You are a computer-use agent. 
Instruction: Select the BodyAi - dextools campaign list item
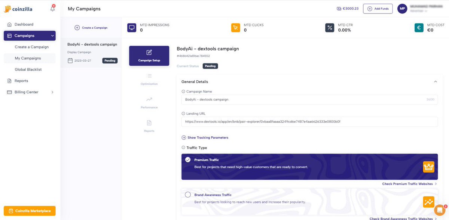point(91,53)
